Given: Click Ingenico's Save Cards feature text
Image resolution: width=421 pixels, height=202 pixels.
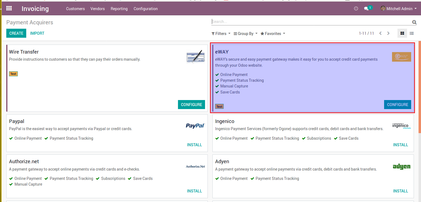Looking at the screenshot, I should coord(349,138).
